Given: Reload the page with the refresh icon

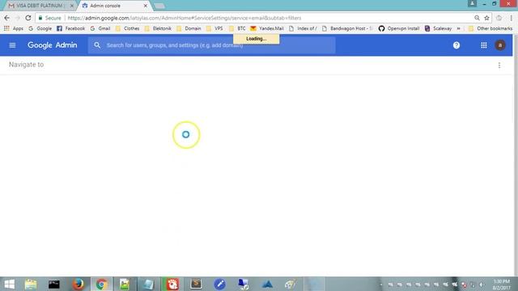Looking at the screenshot, I should pyautogui.click(x=28, y=18).
